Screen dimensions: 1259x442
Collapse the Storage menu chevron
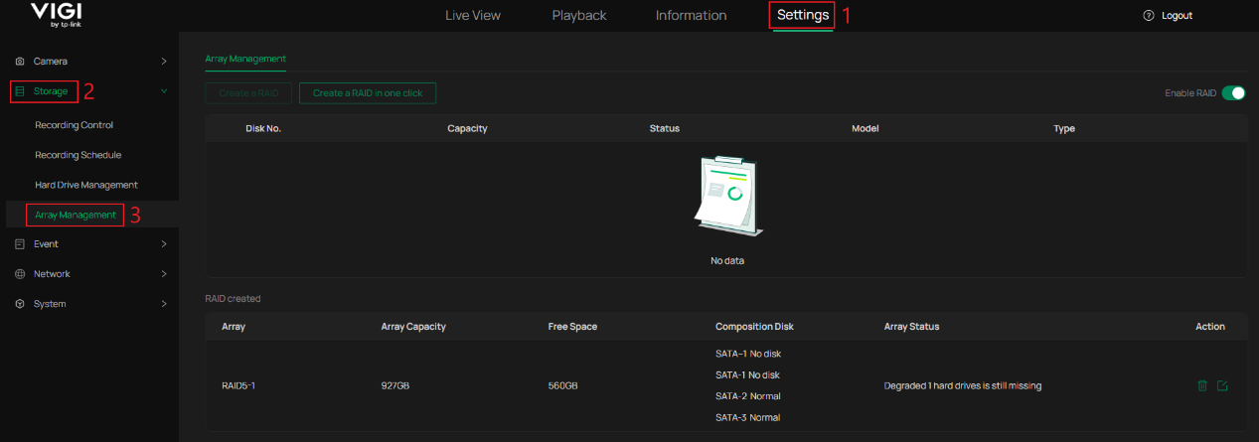pos(164,91)
